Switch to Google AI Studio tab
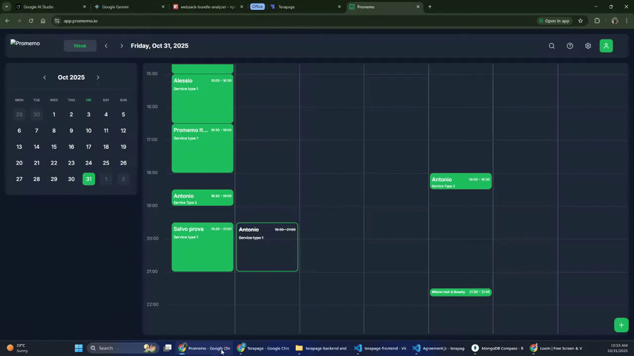 (51, 7)
